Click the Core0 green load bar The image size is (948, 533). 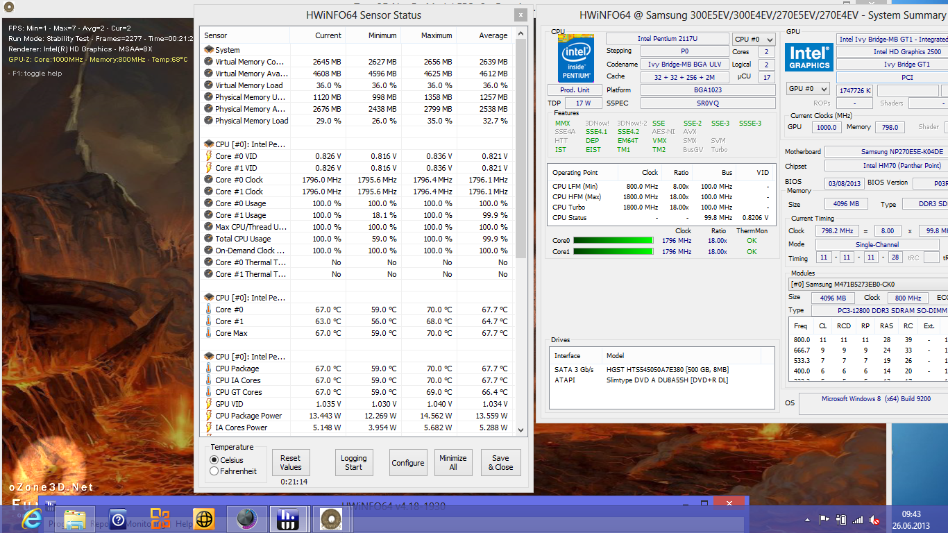(x=613, y=241)
